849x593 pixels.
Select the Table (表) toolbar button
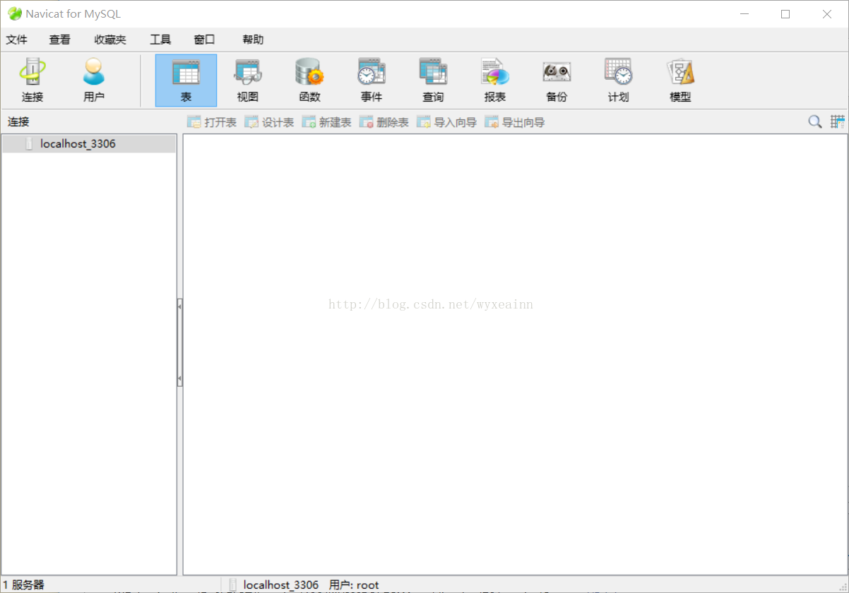pyautogui.click(x=186, y=80)
